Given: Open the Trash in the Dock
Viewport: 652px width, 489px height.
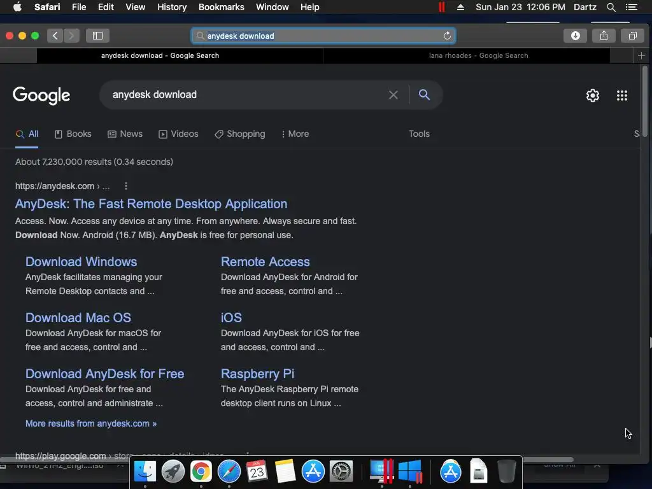Looking at the screenshot, I should coord(506,472).
